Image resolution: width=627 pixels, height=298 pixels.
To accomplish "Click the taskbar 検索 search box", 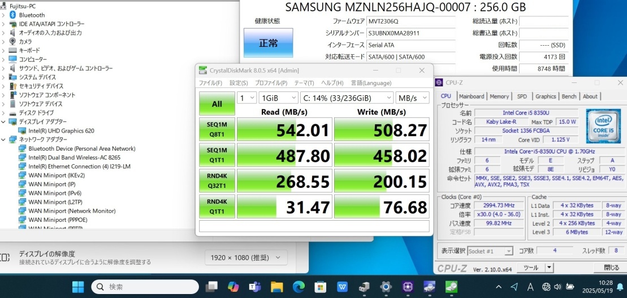I will click(145, 287).
